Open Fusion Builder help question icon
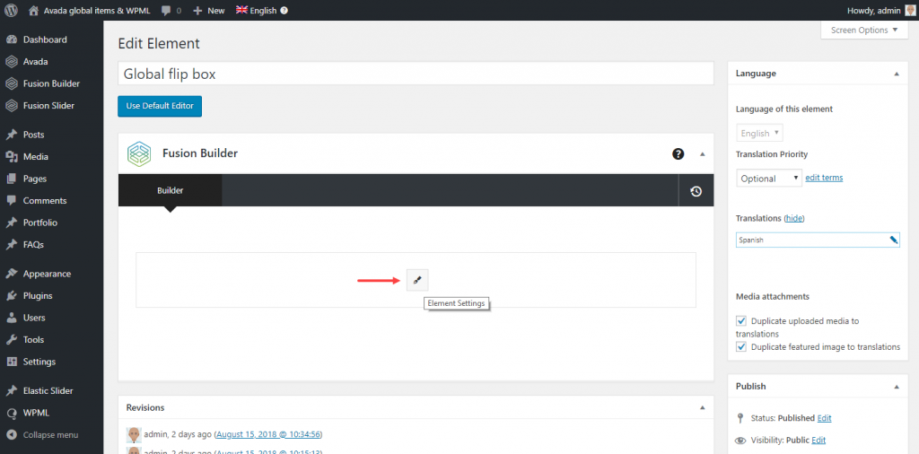The height and width of the screenshot is (454, 919). [x=678, y=154]
